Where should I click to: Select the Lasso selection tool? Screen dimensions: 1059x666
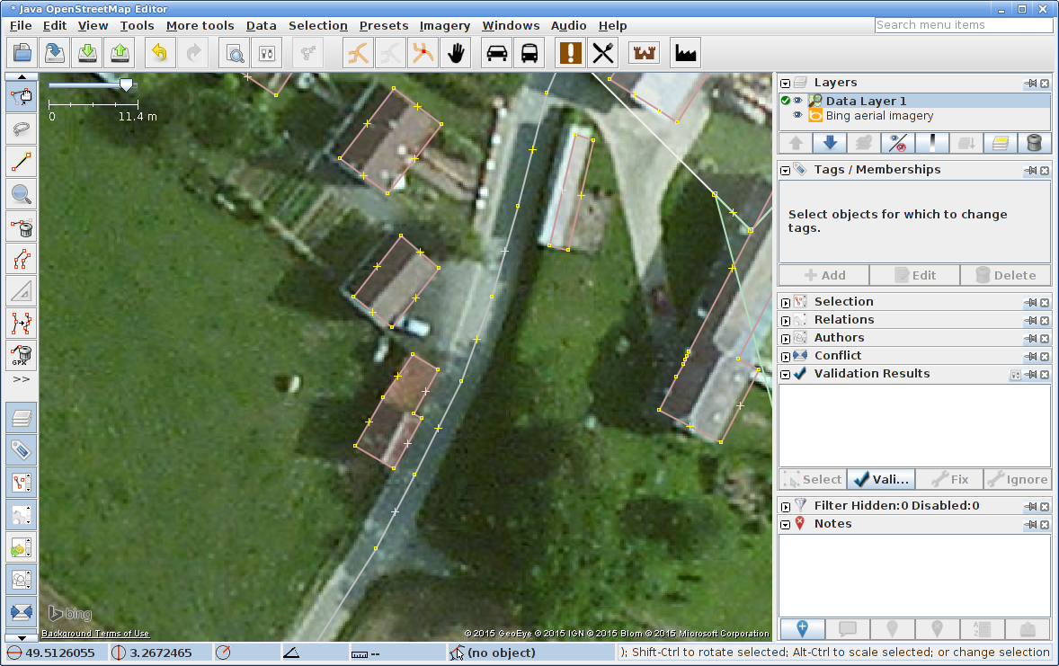pos(22,129)
